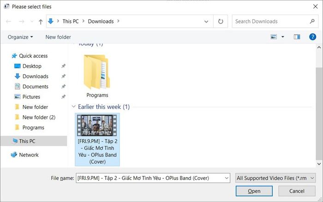
Task: Refresh the Downloads folder
Action: pos(221,21)
